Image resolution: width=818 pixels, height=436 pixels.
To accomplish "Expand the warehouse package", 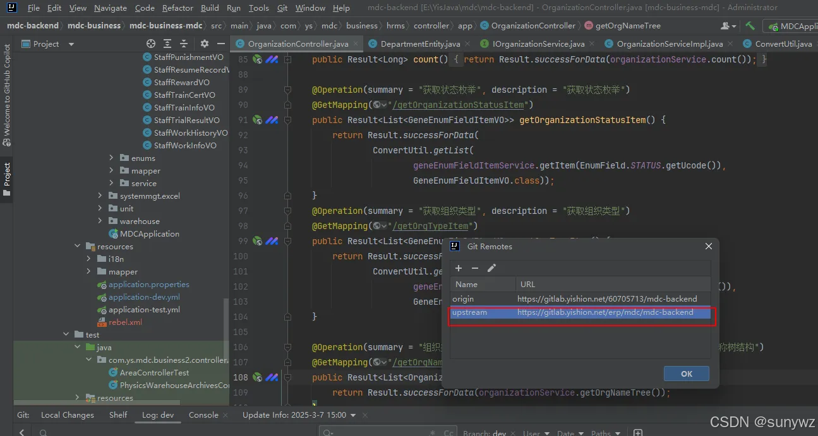I will tap(100, 221).
